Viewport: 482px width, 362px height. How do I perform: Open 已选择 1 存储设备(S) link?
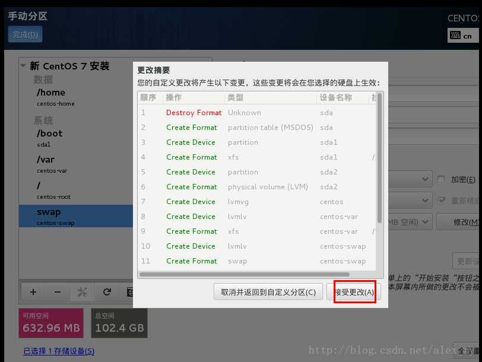click(59, 351)
